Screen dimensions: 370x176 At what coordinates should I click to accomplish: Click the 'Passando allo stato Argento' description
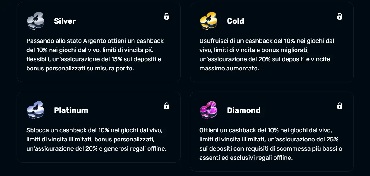(95, 54)
